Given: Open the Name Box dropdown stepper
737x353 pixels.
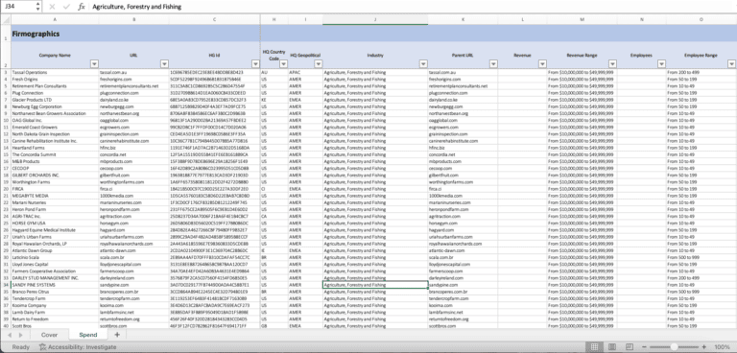Looking at the screenshot, I should tap(37, 7).
